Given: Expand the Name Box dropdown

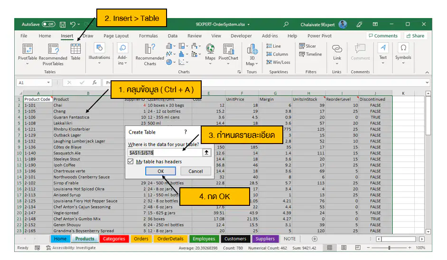Looking at the screenshot, I should pos(48,83).
